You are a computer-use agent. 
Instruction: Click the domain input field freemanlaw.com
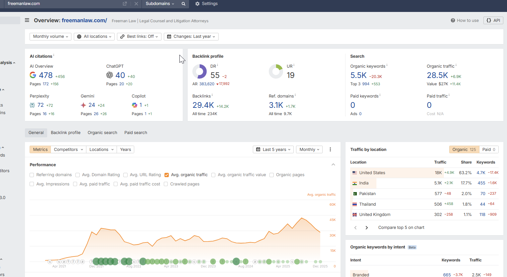click(63, 4)
